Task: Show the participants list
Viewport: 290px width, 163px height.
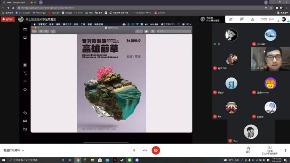Action: click(x=231, y=19)
